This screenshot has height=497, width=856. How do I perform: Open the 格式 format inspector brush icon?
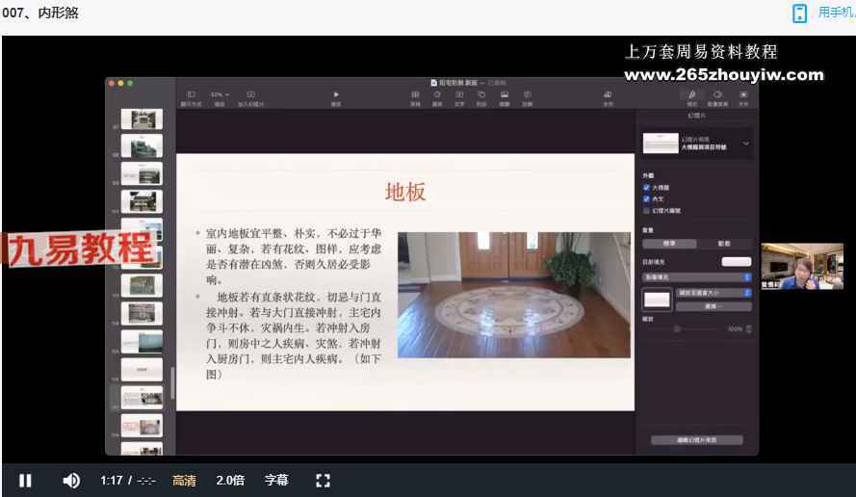point(691,95)
